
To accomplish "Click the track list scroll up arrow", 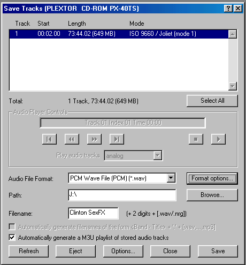I will [233, 34].
